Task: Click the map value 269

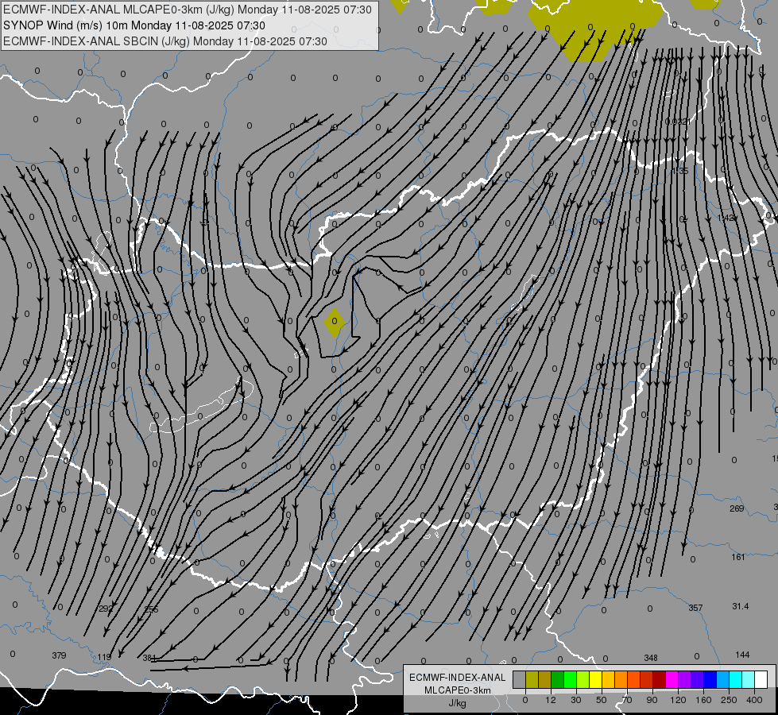Action: tap(737, 508)
